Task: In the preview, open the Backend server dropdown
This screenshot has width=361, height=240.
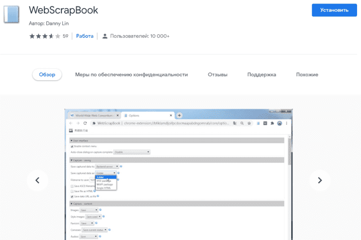Action: [107, 166]
